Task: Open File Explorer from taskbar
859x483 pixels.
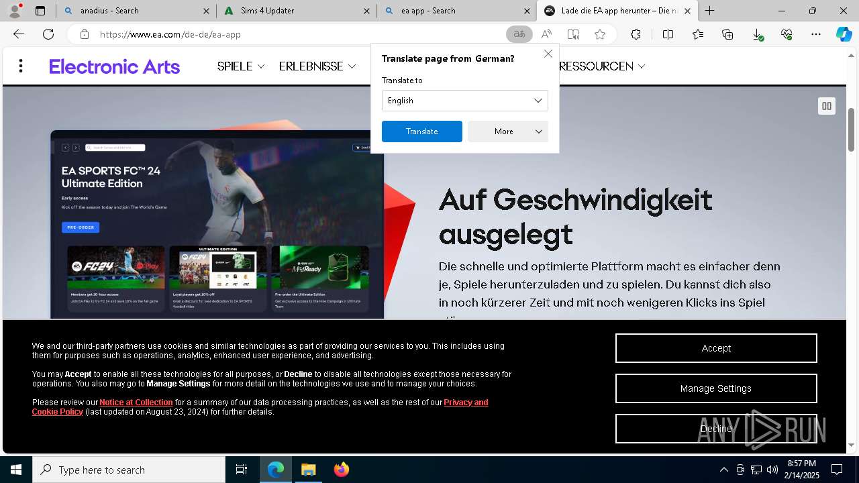Action: click(x=308, y=470)
